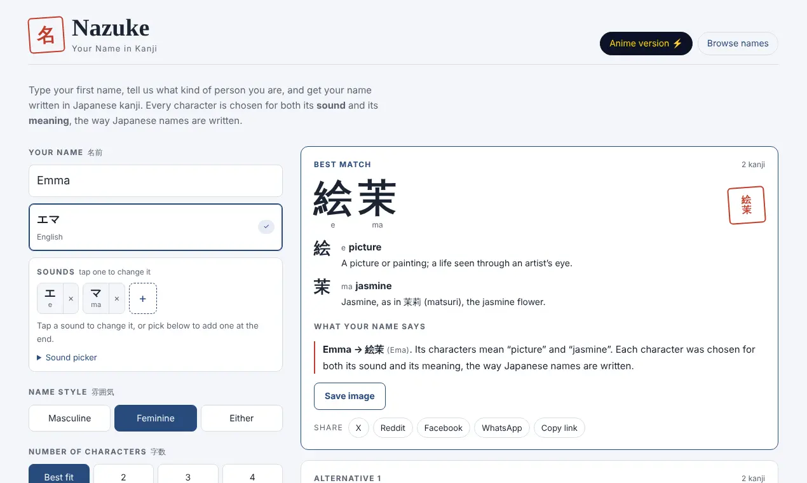Click the Save image button
Viewport: 807px width, 483px height.
pos(349,396)
